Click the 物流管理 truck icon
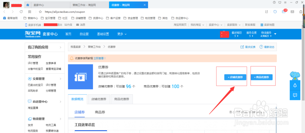The height and width of the screenshot is (133, 305). tap(30, 119)
